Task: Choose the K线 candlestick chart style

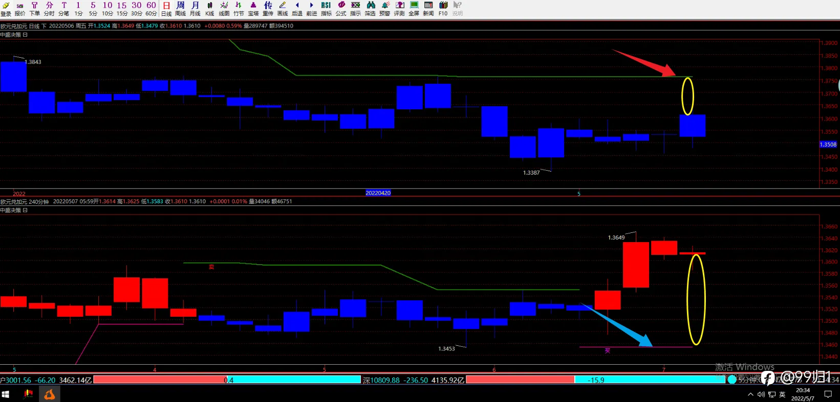Action: pos(210,9)
